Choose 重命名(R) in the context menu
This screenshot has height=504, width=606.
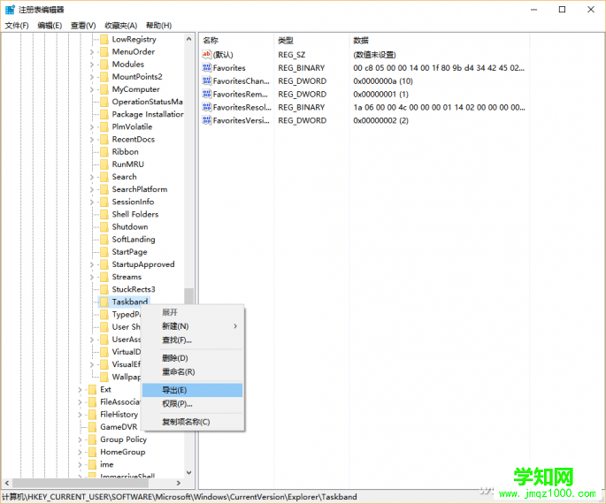[193, 372]
